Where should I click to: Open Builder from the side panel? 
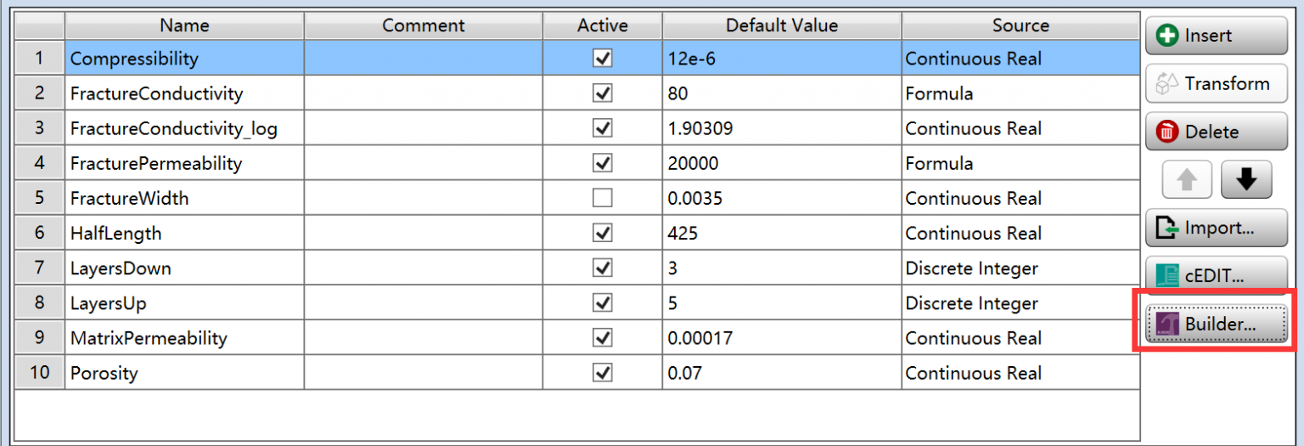[1216, 324]
